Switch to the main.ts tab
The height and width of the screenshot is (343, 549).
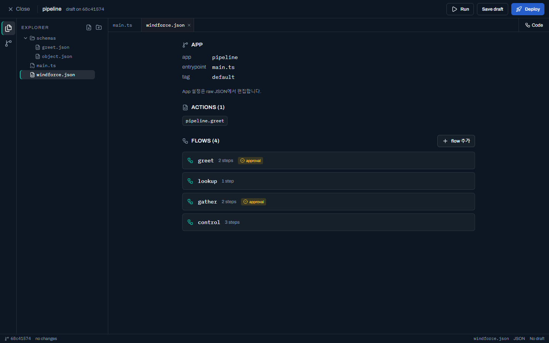[x=122, y=25]
